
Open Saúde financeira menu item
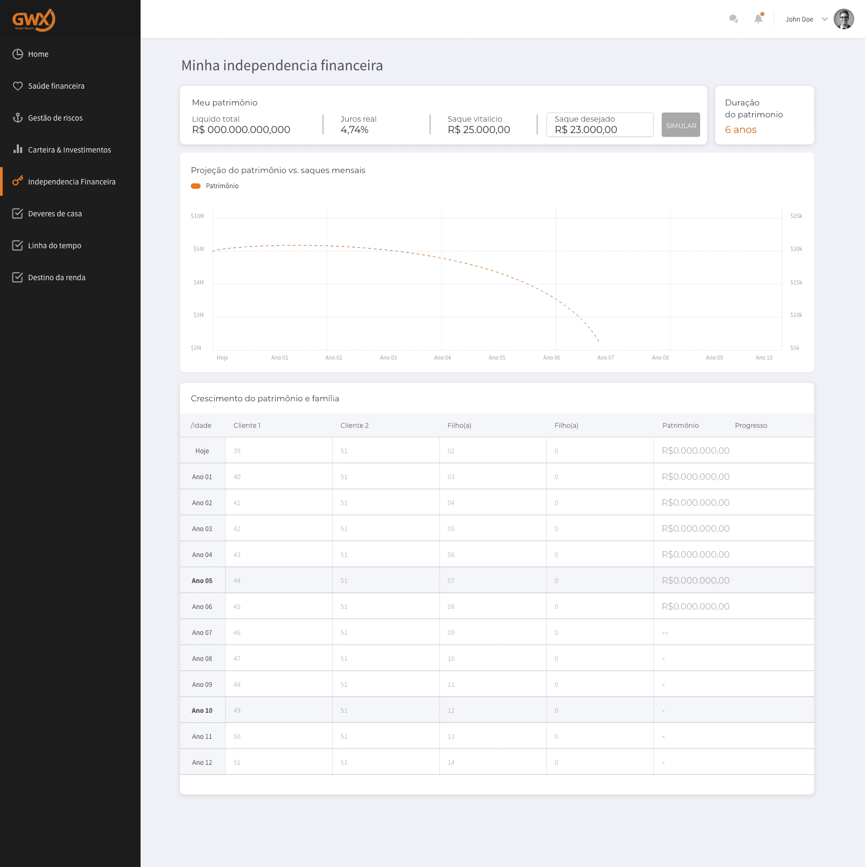click(x=56, y=86)
